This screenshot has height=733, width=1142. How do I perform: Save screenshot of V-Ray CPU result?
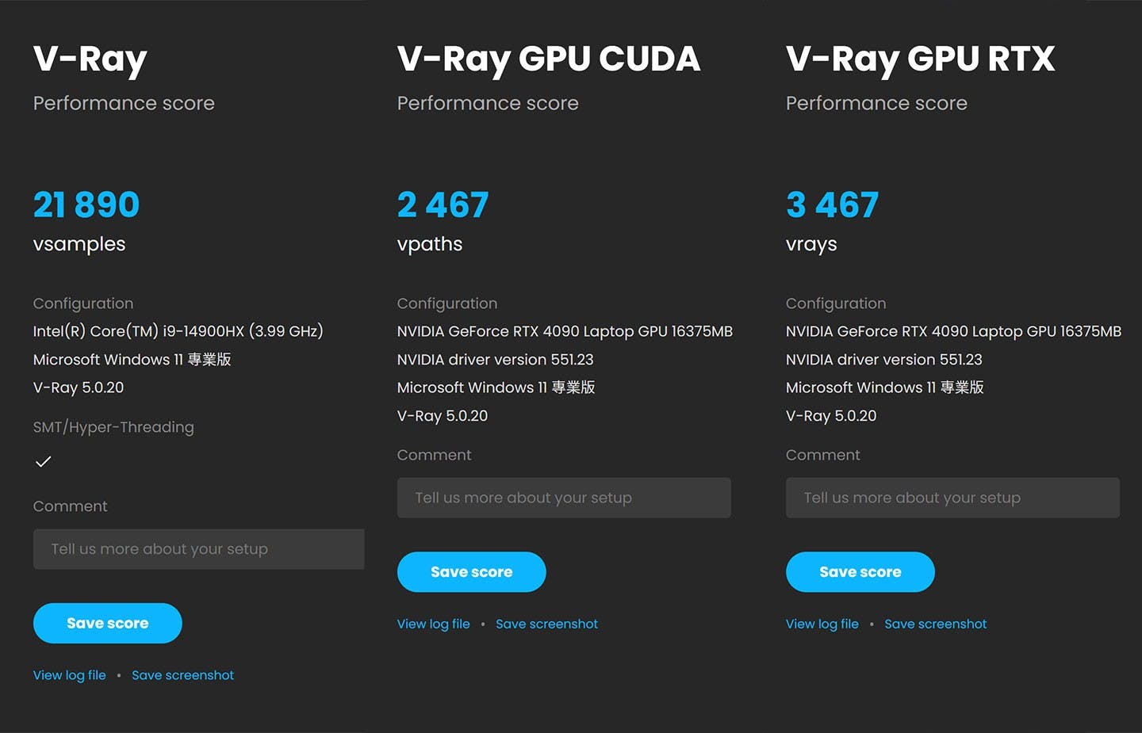point(183,675)
